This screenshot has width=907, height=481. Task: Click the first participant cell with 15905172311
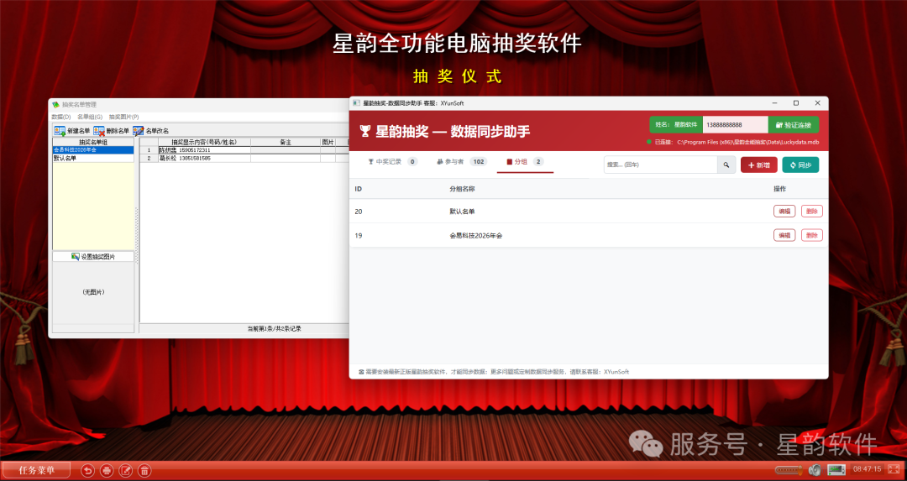tap(204, 150)
